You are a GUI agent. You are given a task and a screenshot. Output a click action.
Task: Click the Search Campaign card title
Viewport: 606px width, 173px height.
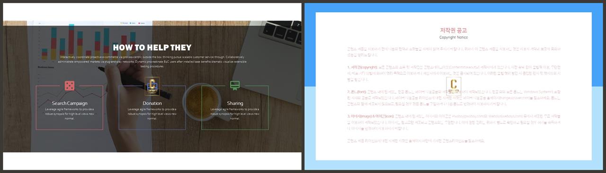pyautogui.click(x=70, y=103)
